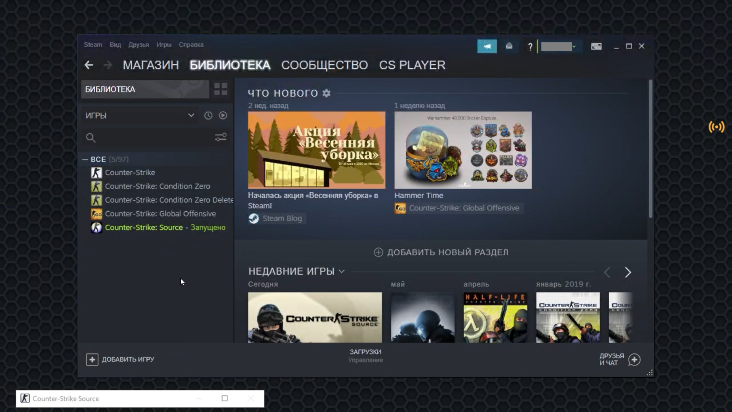
Task: Select Counter-Strike: Global Offensive in list
Action: (160, 214)
